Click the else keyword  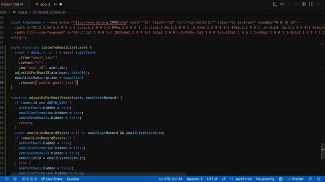click(22, 163)
